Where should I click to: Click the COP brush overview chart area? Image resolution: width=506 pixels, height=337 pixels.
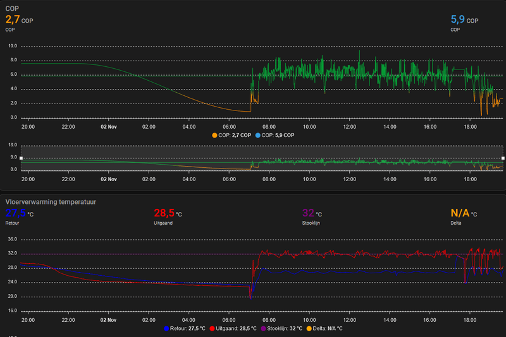point(262,158)
